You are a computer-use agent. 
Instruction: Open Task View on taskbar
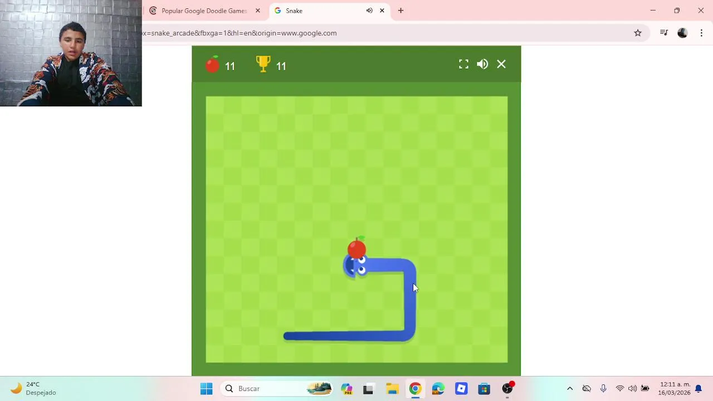368,389
